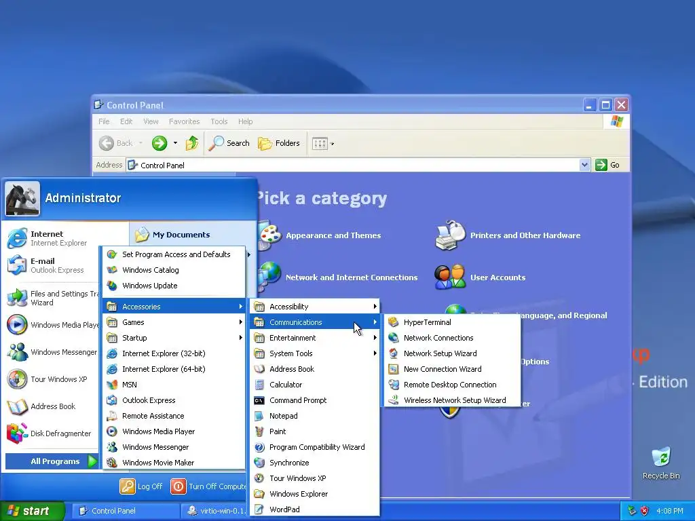The height and width of the screenshot is (521, 695).
Task: Click Internet Explorer (32-bit) icon
Action: 112,353
